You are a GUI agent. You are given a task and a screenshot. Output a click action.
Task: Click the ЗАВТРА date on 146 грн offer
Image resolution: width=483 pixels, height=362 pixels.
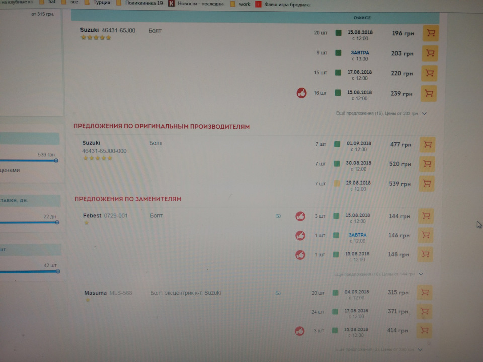pyautogui.click(x=357, y=235)
